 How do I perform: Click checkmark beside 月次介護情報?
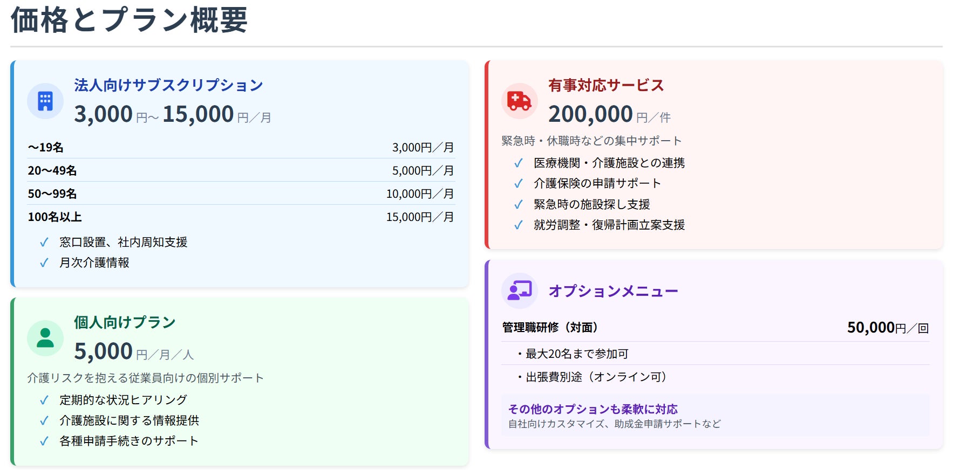pos(44,263)
